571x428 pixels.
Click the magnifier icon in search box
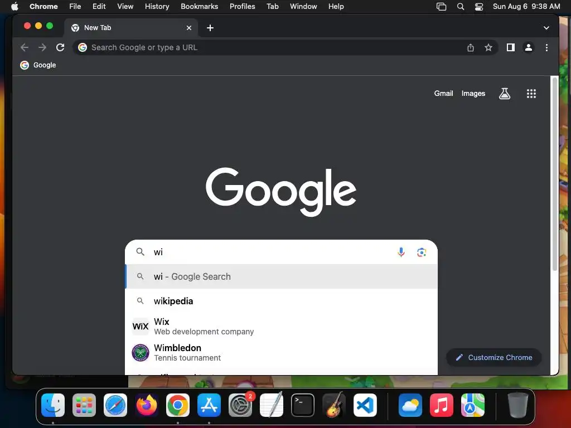tap(140, 251)
